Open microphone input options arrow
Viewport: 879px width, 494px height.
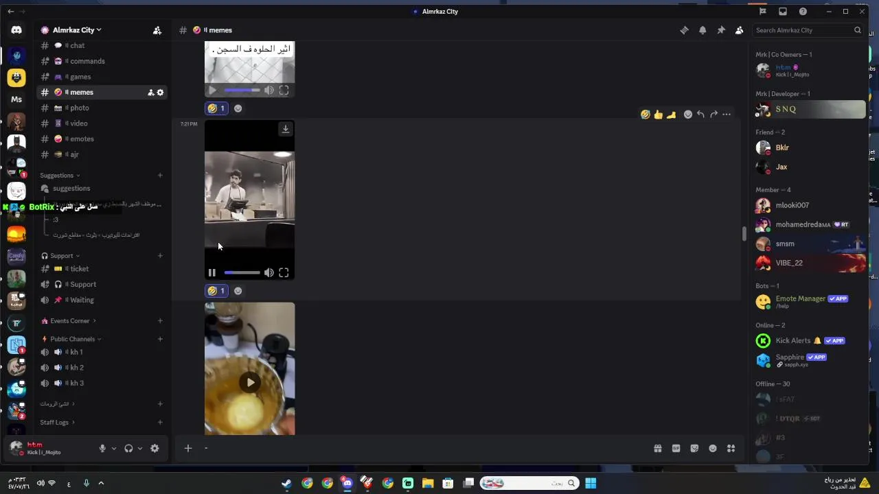click(x=114, y=449)
